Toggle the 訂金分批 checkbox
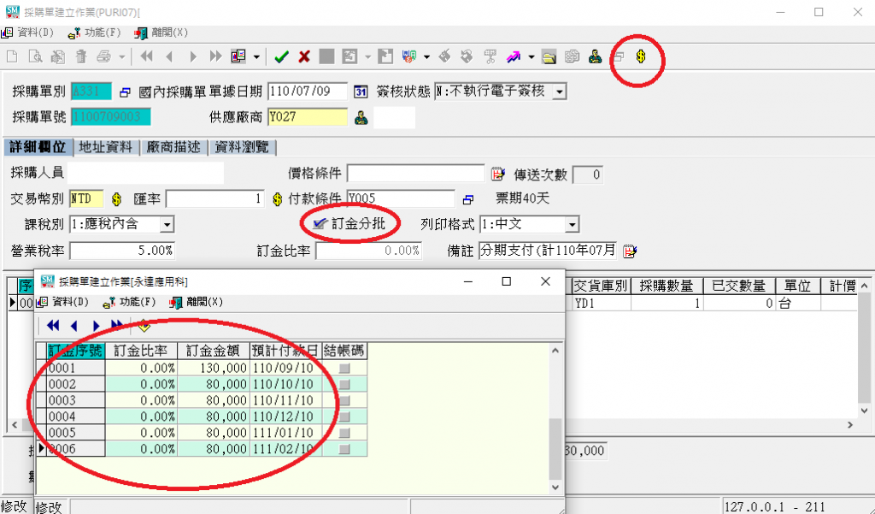 (x=320, y=223)
